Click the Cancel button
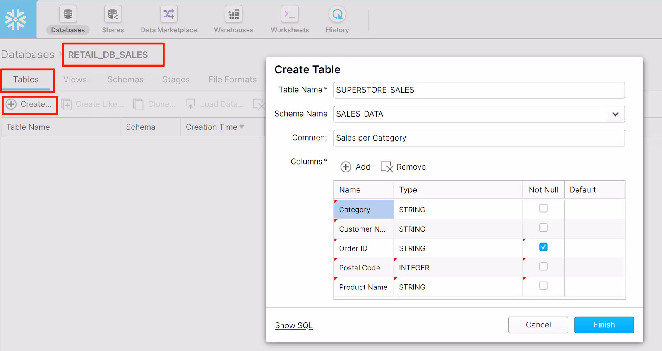 tap(538, 325)
